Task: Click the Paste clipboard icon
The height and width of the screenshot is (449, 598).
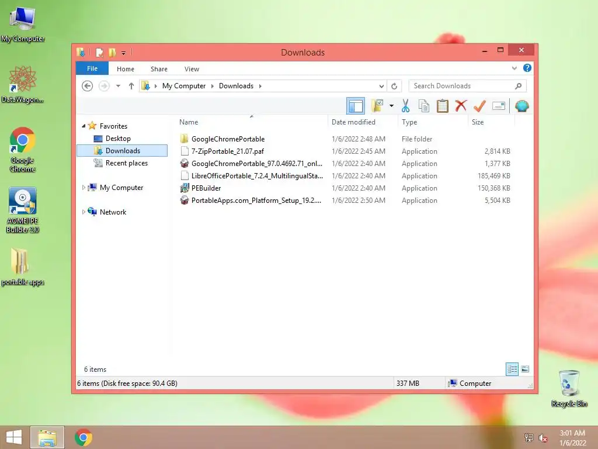Action: 443,106
